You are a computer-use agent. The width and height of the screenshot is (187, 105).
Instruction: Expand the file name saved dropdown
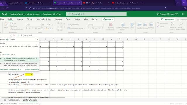[x=62, y=14]
